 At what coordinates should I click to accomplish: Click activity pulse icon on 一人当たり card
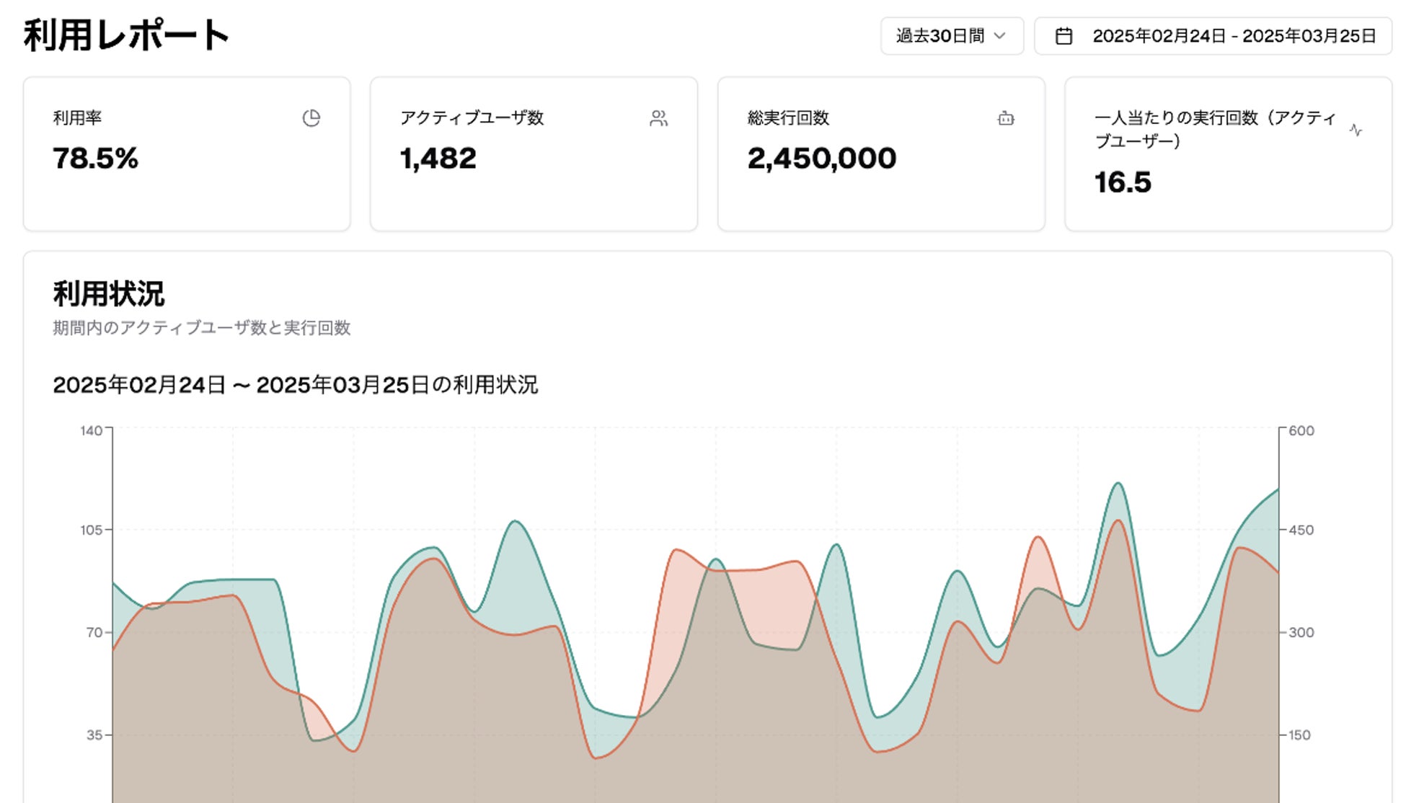click(1356, 130)
